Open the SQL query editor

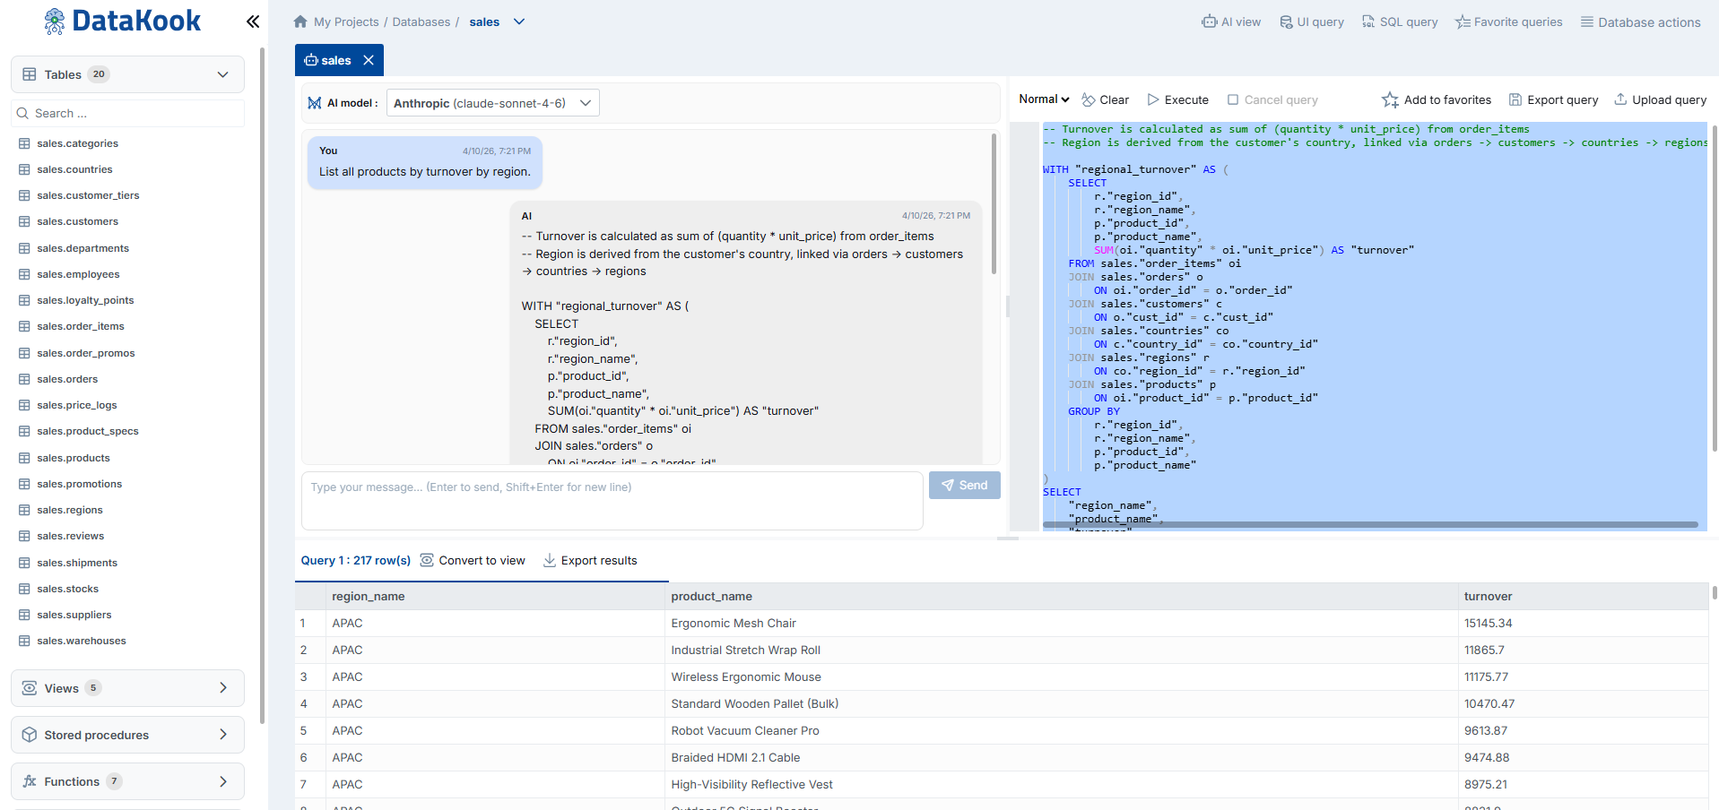pos(1399,22)
